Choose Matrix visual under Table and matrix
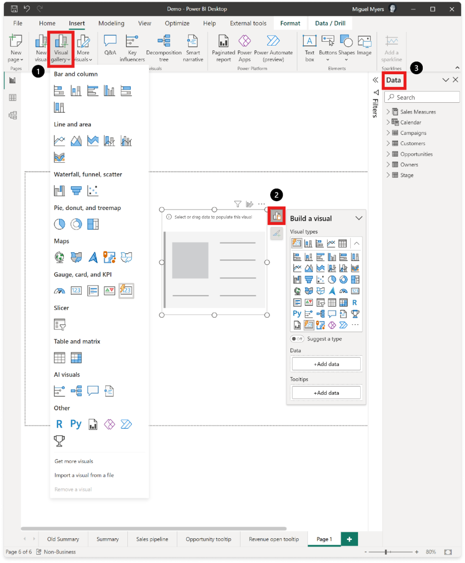Viewport: 465px width, 563px height. coord(76,357)
